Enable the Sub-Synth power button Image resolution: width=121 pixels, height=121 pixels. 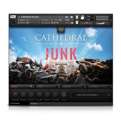(109, 87)
